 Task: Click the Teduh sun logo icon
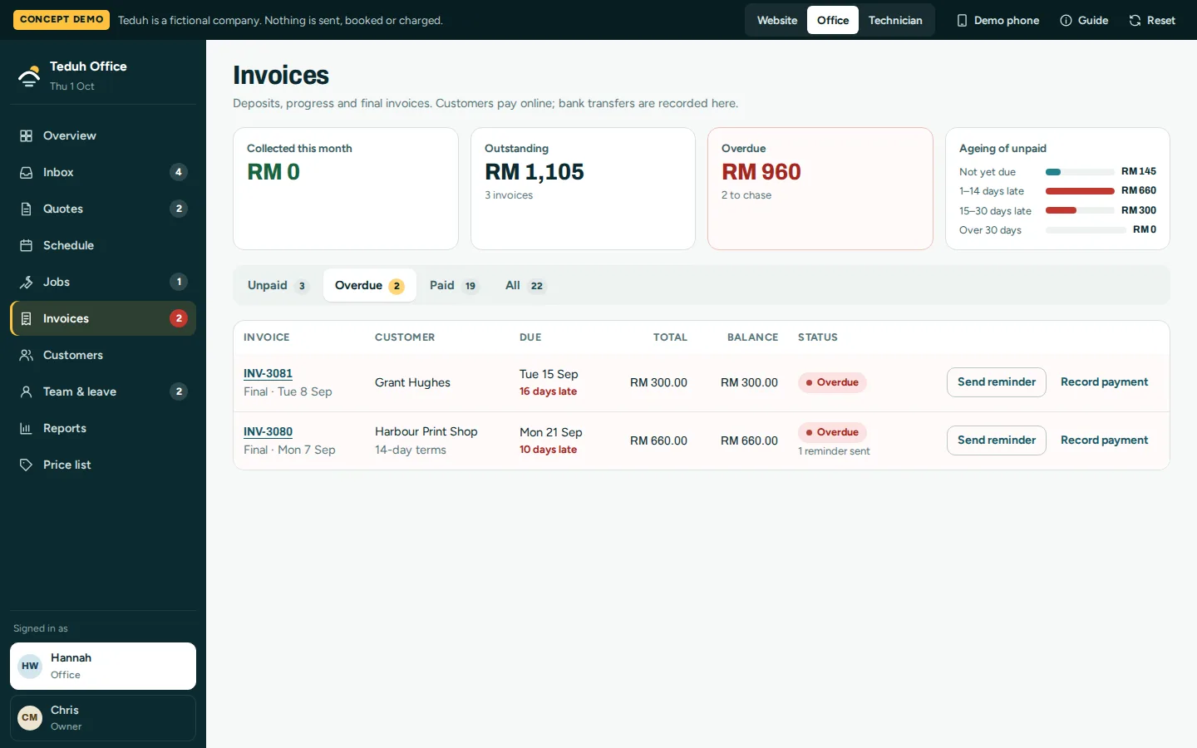pyautogui.click(x=29, y=76)
